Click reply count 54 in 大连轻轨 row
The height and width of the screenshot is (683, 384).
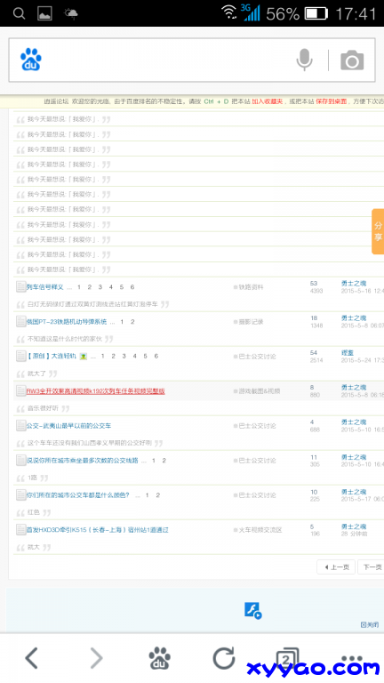[x=314, y=353]
